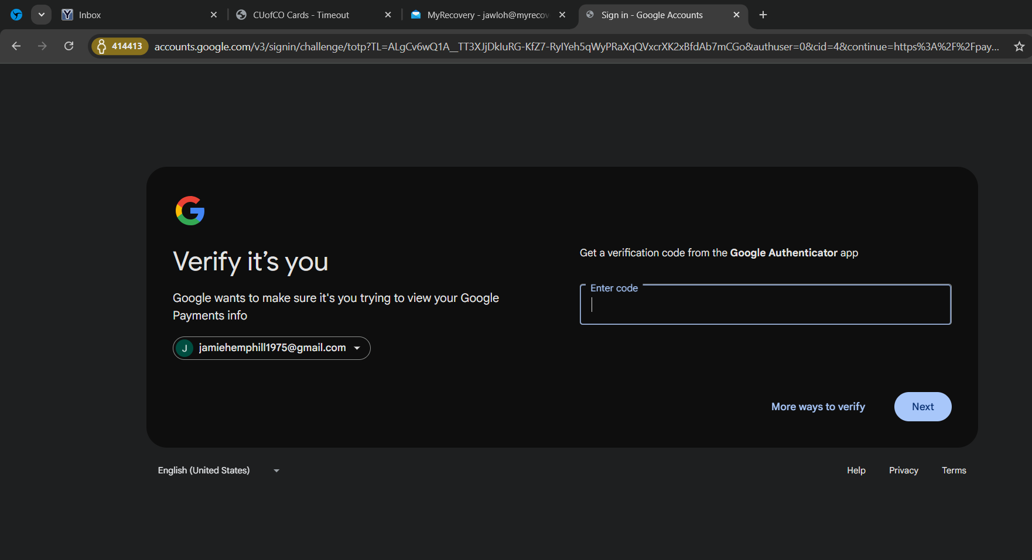The height and width of the screenshot is (560, 1032).
Task: Open the English (United States) language dropdown
Action: click(218, 470)
